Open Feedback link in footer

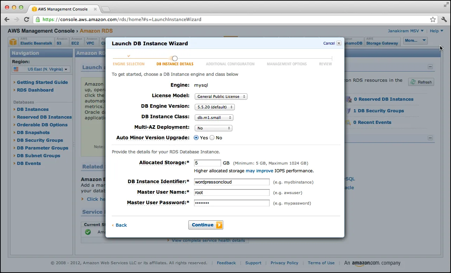[x=226, y=263]
